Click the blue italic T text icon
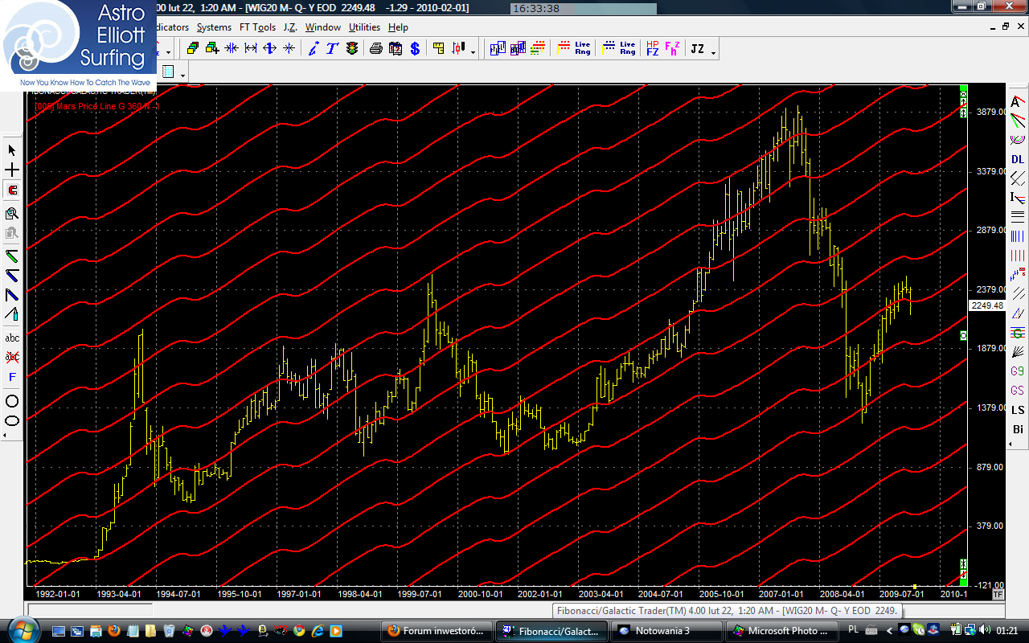Screen dimensions: 1029x643 point(332,48)
